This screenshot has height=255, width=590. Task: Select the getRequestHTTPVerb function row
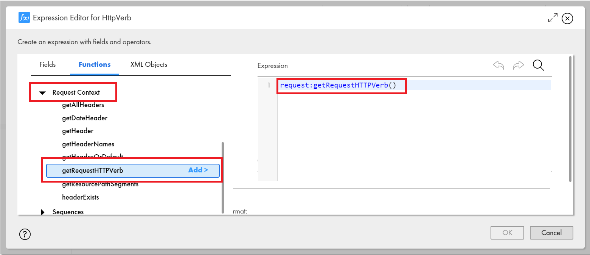coord(133,171)
